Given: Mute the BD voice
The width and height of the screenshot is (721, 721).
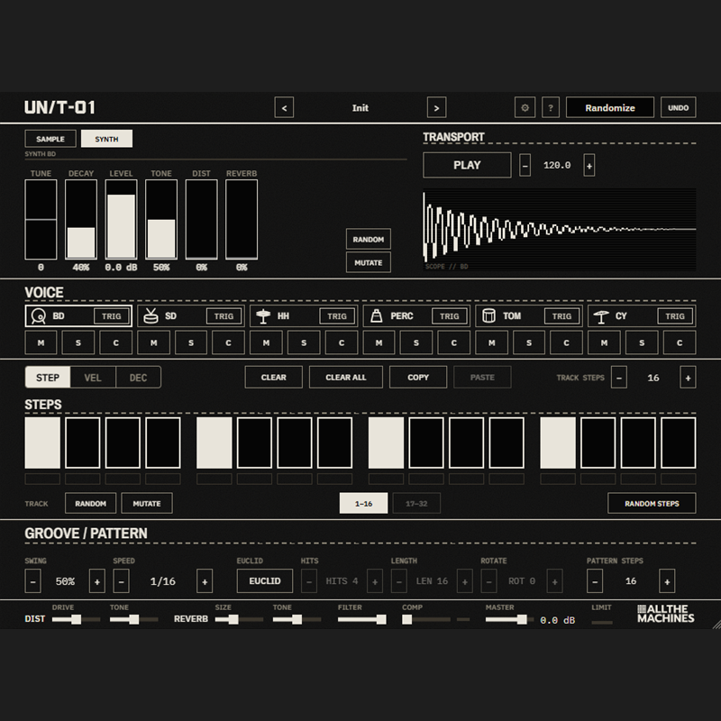Looking at the screenshot, I should (x=41, y=342).
